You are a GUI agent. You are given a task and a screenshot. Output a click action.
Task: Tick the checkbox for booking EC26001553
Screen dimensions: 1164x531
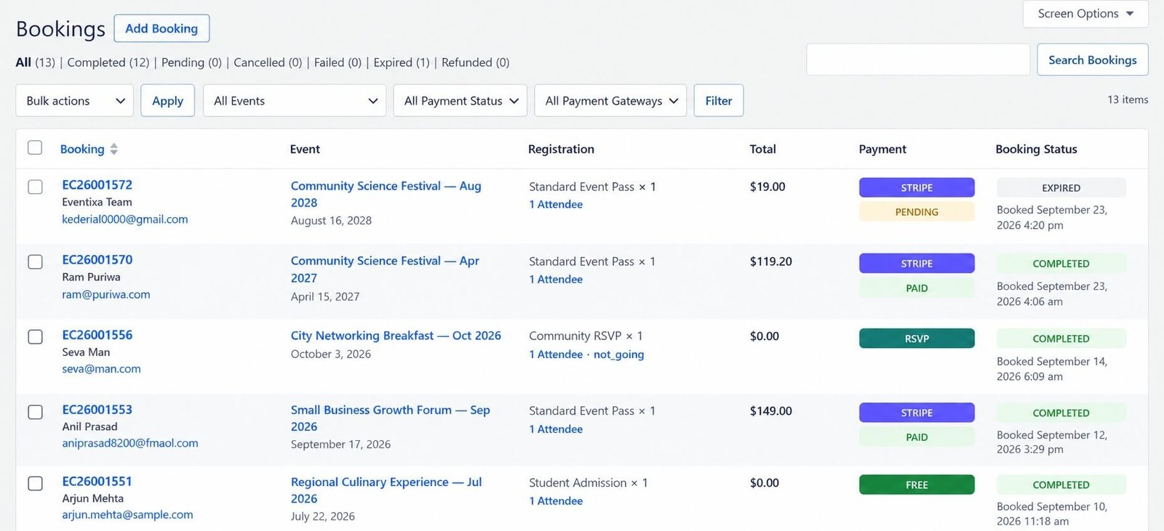35,412
